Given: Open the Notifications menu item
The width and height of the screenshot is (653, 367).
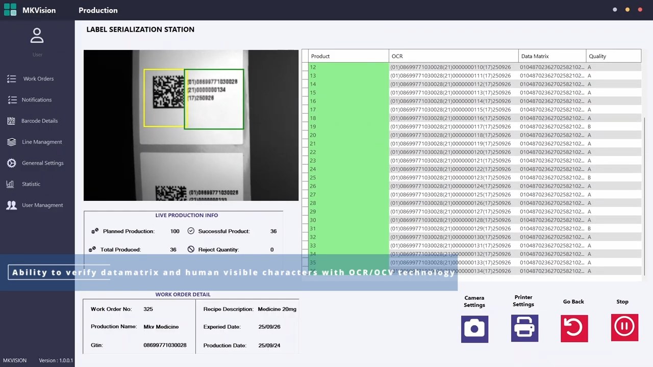Looking at the screenshot, I should [x=37, y=100].
